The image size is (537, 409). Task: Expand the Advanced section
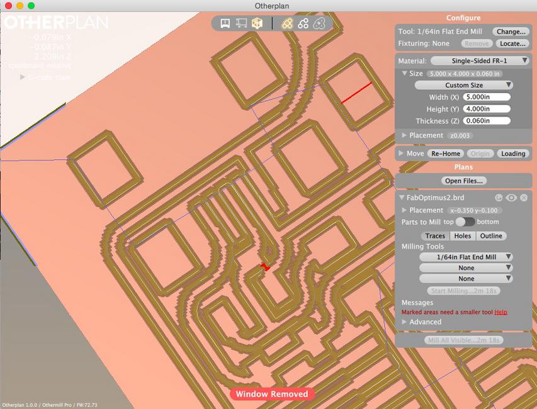pos(404,322)
